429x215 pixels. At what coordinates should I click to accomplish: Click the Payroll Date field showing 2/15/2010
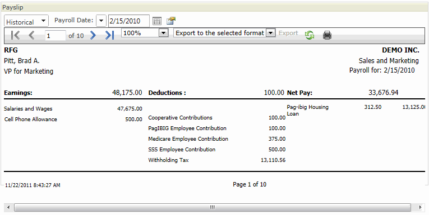pyautogui.click(x=129, y=21)
